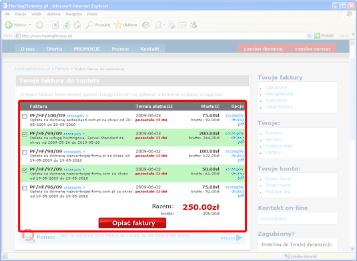This screenshot has width=357, height=261.
Task: Open the Mail icon dropdown arrow
Action: 164,25
